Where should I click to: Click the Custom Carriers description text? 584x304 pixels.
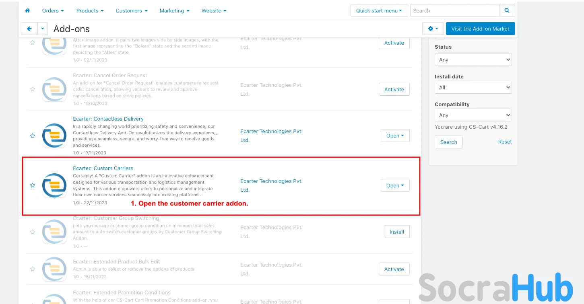[x=144, y=185]
